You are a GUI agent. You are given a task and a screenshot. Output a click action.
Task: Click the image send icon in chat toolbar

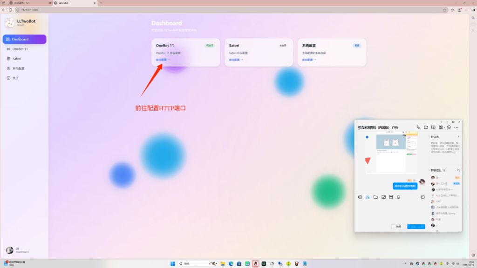pos(383,197)
